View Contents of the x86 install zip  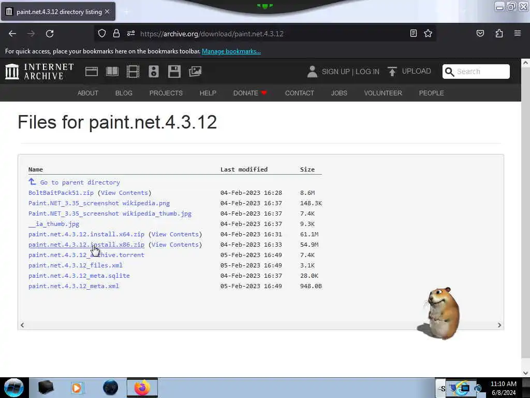click(175, 245)
